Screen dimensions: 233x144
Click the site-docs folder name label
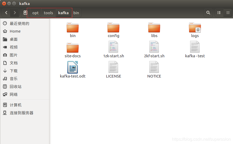(73, 56)
